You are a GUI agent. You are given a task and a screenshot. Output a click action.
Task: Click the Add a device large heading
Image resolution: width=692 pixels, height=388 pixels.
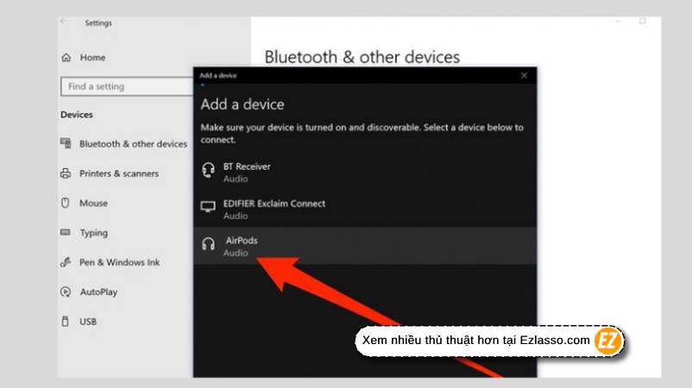pyautogui.click(x=242, y=104)
